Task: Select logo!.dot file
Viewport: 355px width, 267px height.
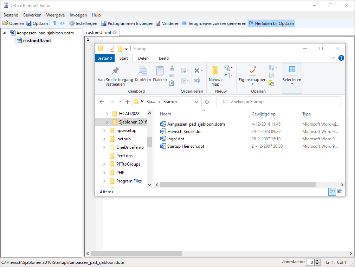Action: (x=176, y=139)
